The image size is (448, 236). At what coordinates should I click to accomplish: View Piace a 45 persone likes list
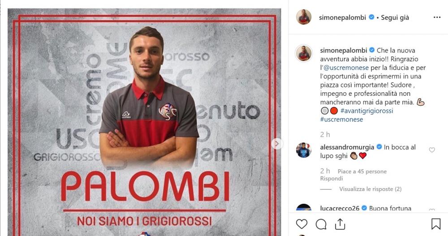click(x=362, y=172)
